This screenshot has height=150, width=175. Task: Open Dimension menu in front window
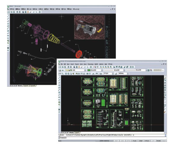(x=90, y=64)
